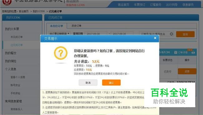Click the 已支付 ticket status text
The height and width of the screenshot is (115, 203).
tap(167, 72)
